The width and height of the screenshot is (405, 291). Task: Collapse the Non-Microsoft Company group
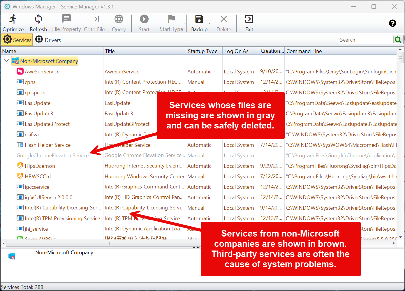[6, 61]
